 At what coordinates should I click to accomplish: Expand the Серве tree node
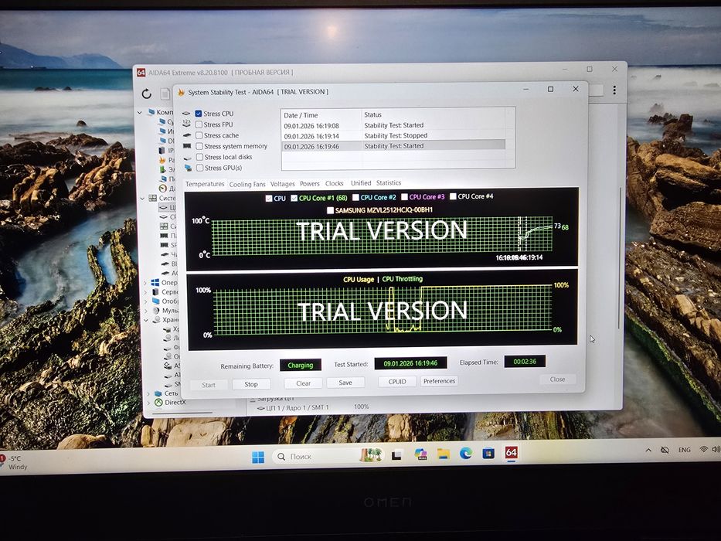coord(146,292)
